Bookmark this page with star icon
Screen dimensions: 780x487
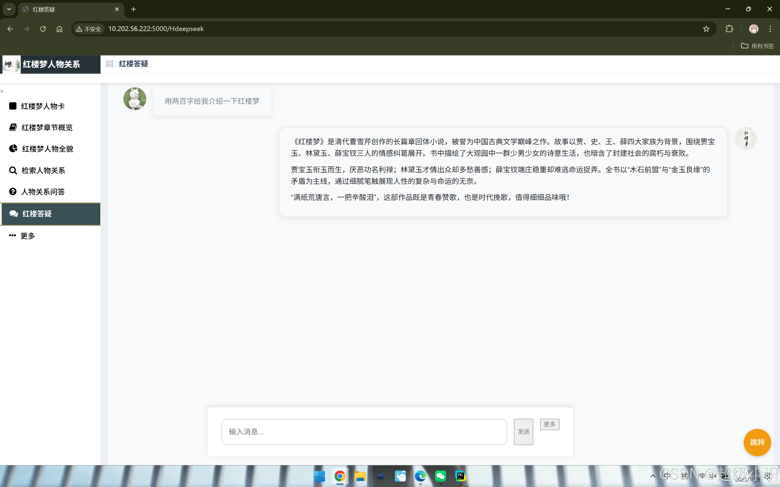click(706, 29)
